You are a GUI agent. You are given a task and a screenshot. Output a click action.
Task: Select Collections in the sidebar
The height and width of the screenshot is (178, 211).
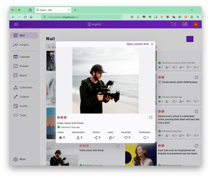tap(26, 87)
